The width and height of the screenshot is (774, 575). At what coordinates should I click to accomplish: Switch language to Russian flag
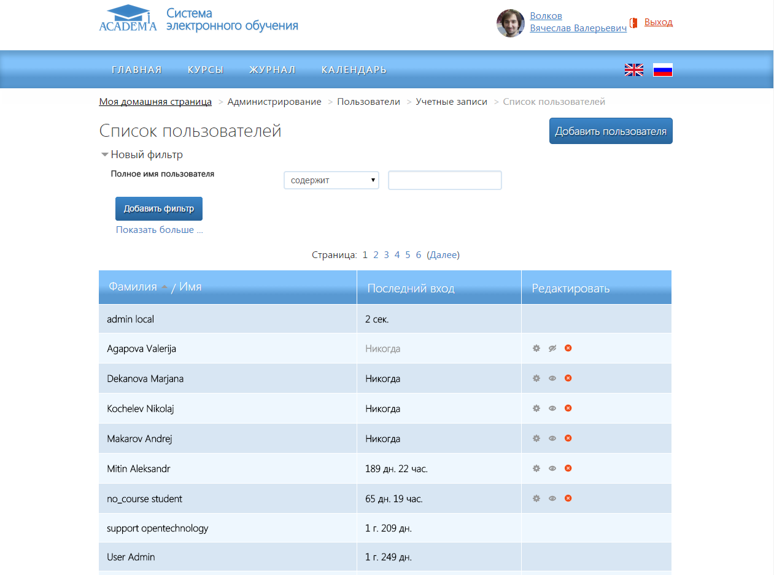click(662, 70)
